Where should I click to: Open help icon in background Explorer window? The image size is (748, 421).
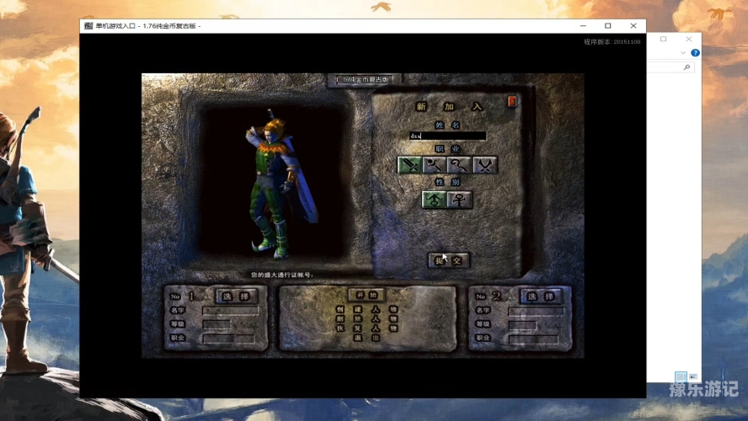coord(695,53)
